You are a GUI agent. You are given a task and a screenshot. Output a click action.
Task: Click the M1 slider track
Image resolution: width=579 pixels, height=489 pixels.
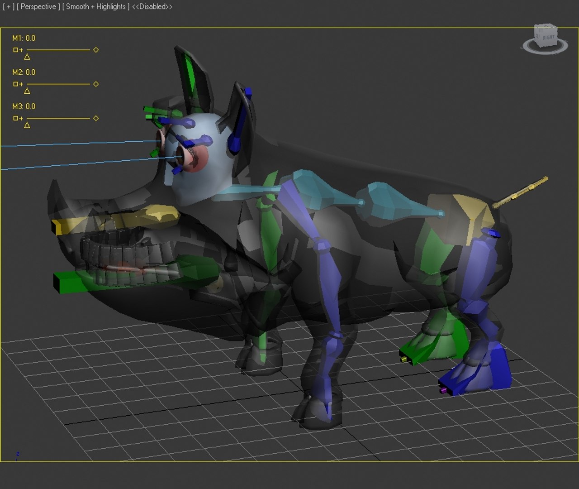pyautogui.click(x=58, y=50)
